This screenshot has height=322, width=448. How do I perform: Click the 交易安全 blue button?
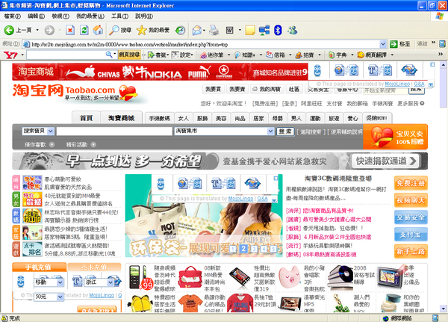click(x=411, y=217)
